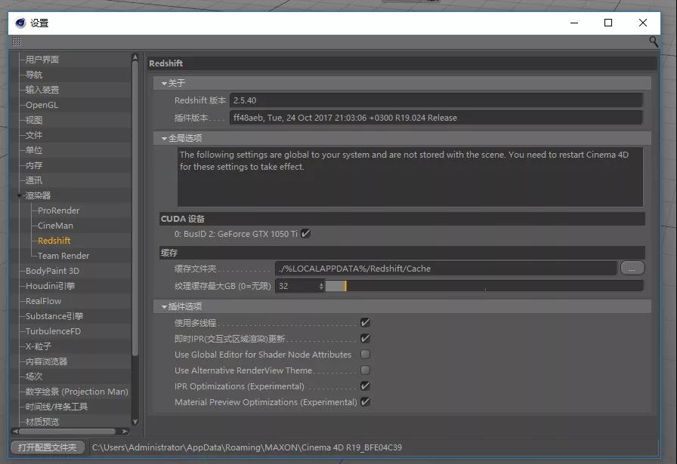Screen dimensions: 677x464
Task: Select CineMan renderer entry
Action: pos(55,226)
